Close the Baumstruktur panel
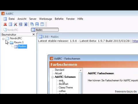 click(x=34, y=34)
